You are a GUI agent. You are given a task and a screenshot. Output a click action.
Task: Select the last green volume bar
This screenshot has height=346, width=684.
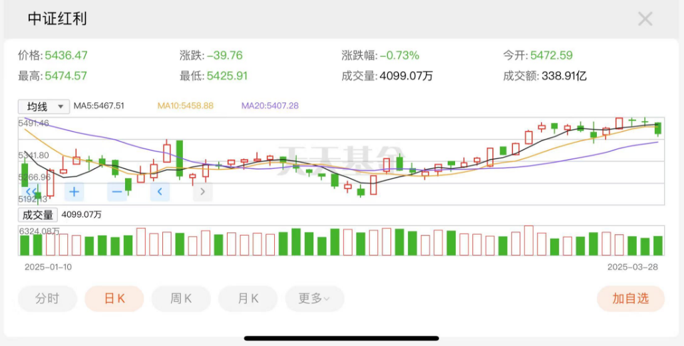point(658,246)
